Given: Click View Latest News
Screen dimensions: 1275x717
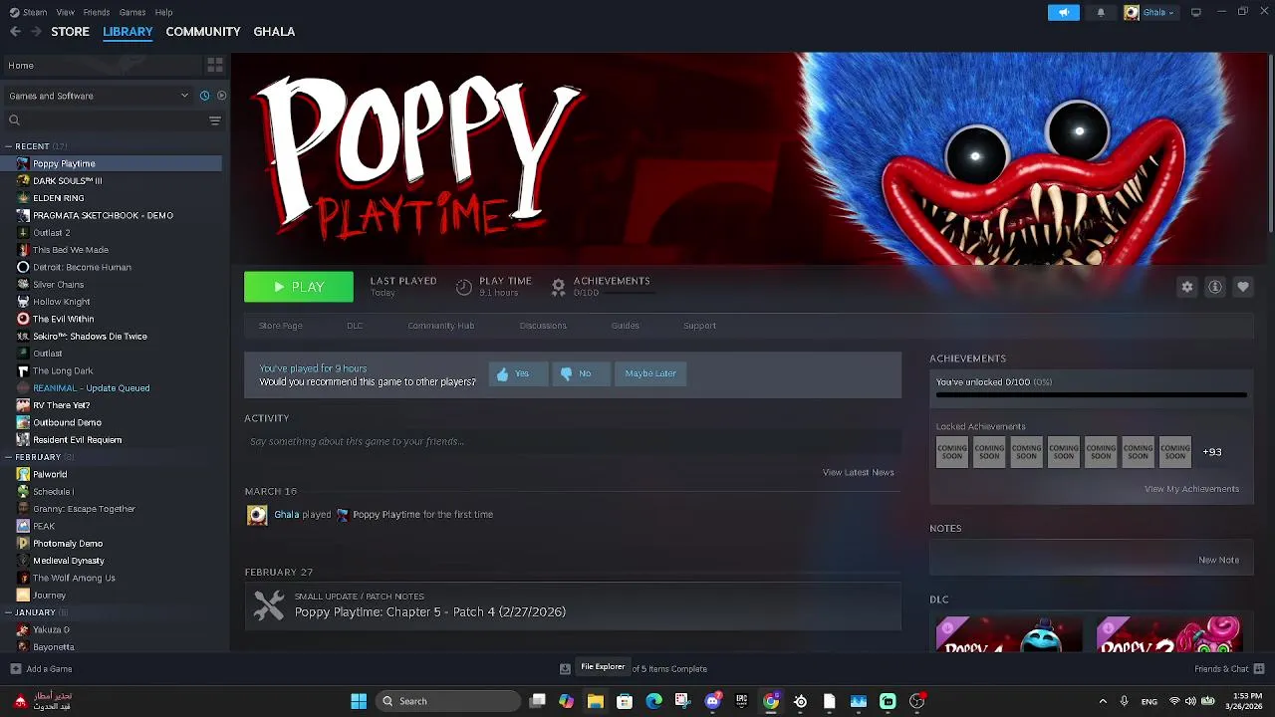Looking at the screenshot, I should (x=859, y=472).
